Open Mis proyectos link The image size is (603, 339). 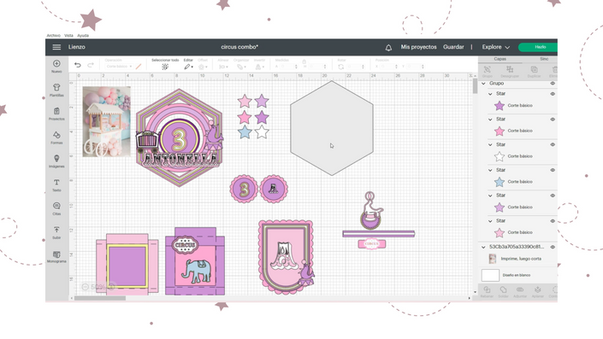(418, 47)
